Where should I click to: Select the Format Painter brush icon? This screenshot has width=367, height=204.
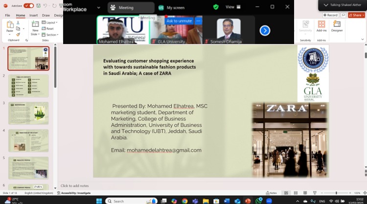[18, 34]
